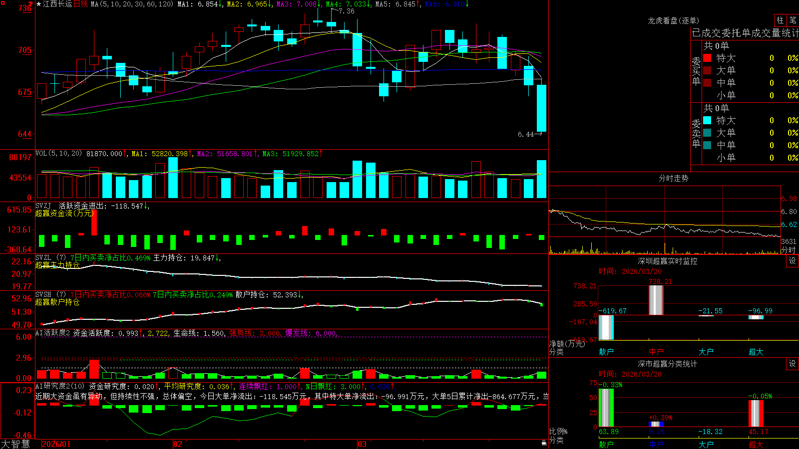
Task: Click the 6.44 low price label
Action: (526, 134)
